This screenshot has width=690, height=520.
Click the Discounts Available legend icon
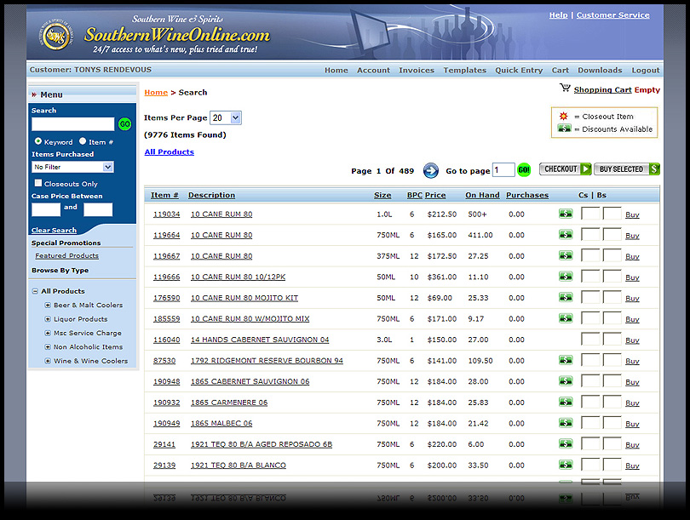(x=564, y=129)
